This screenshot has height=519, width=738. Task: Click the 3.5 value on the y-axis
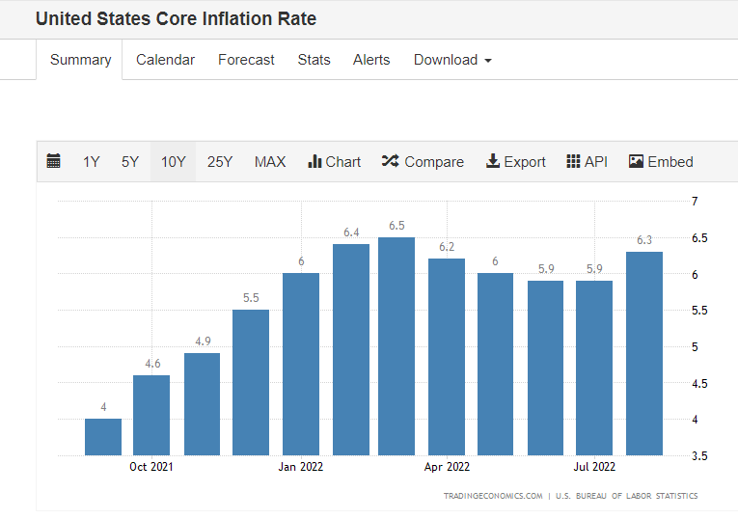pos(699,456)
